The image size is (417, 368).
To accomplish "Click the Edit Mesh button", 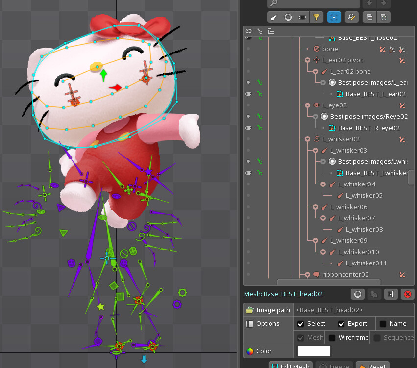I will coord(291,365).
